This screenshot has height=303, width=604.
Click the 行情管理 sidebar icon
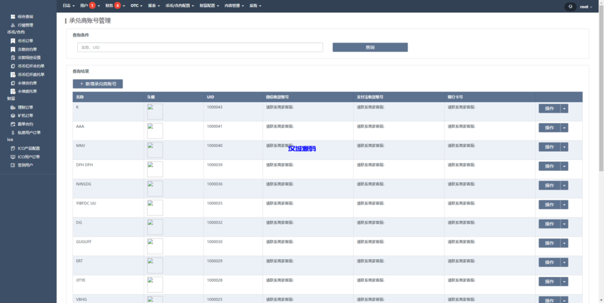(13, 25)
